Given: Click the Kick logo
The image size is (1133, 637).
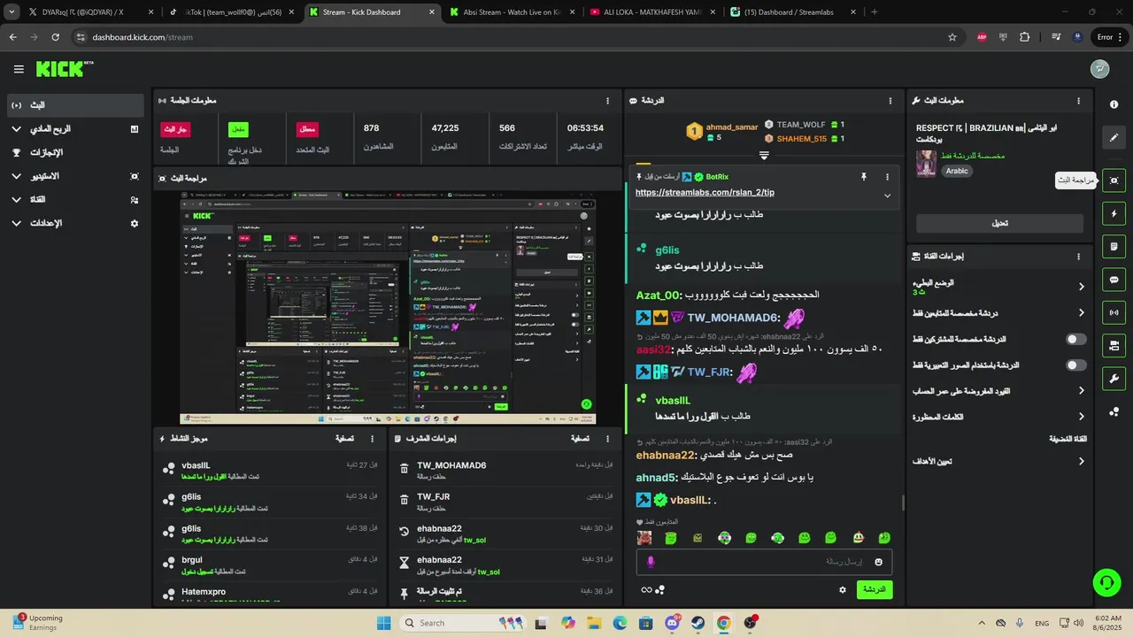Looking at the screenshot, I should [x=64, y=69].
